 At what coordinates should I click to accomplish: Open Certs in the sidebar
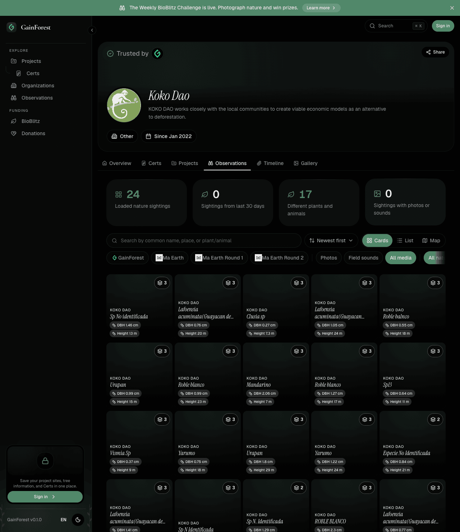click(33, 73)
